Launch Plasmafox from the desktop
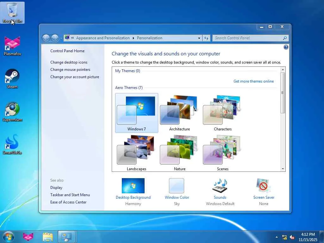The height and width of the screenshot is (243, 324). (x=12, y=46)
